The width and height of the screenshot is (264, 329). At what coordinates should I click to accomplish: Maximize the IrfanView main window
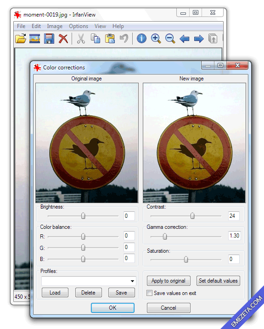[196, 13]
